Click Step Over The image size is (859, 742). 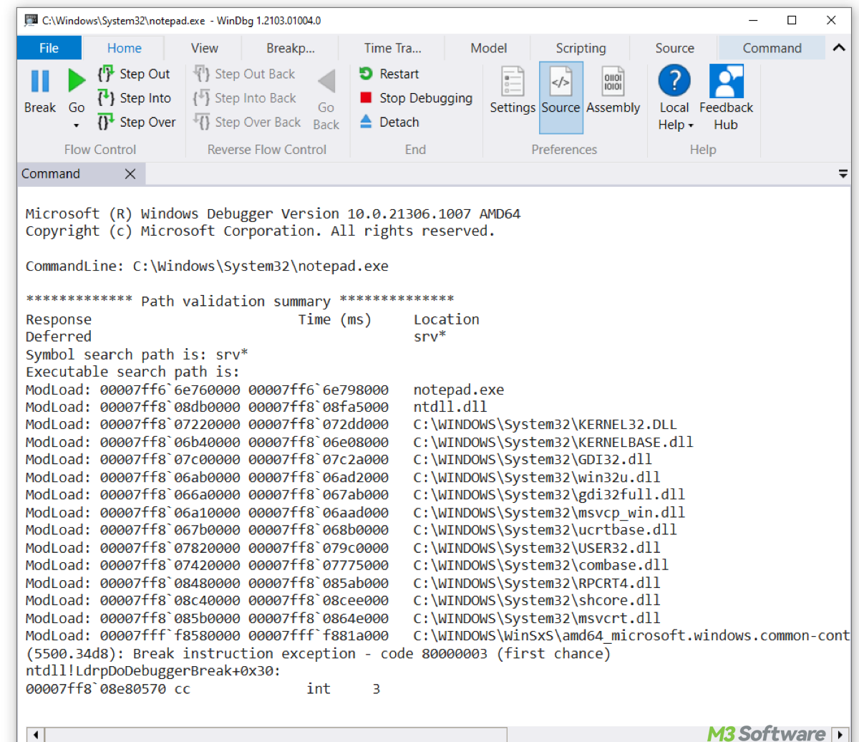[x=137, y=122]
